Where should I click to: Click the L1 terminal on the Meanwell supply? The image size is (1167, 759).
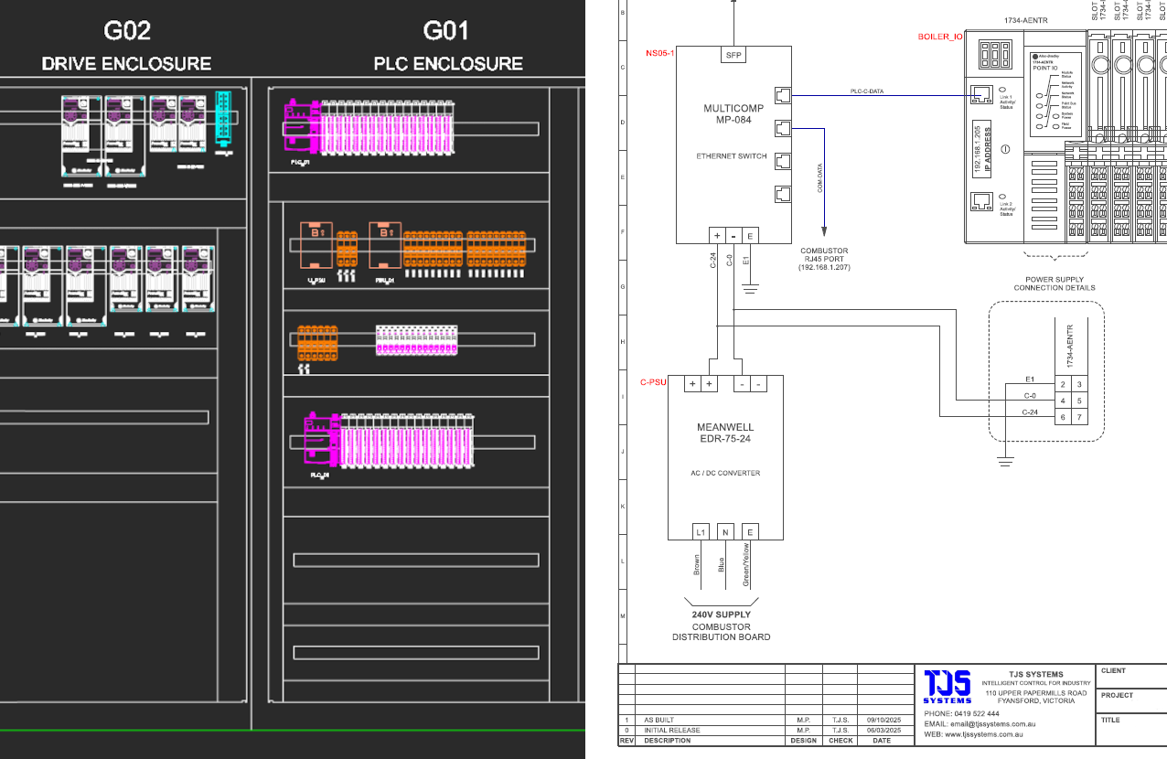tap(701, 531)
